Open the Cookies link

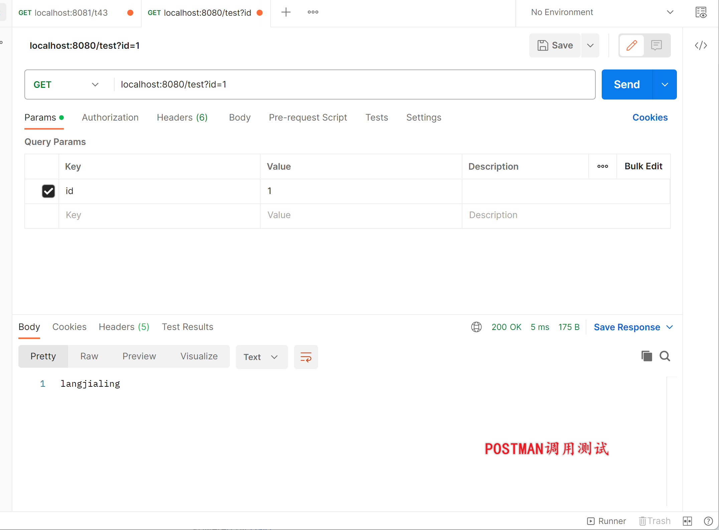click(650, 118)
